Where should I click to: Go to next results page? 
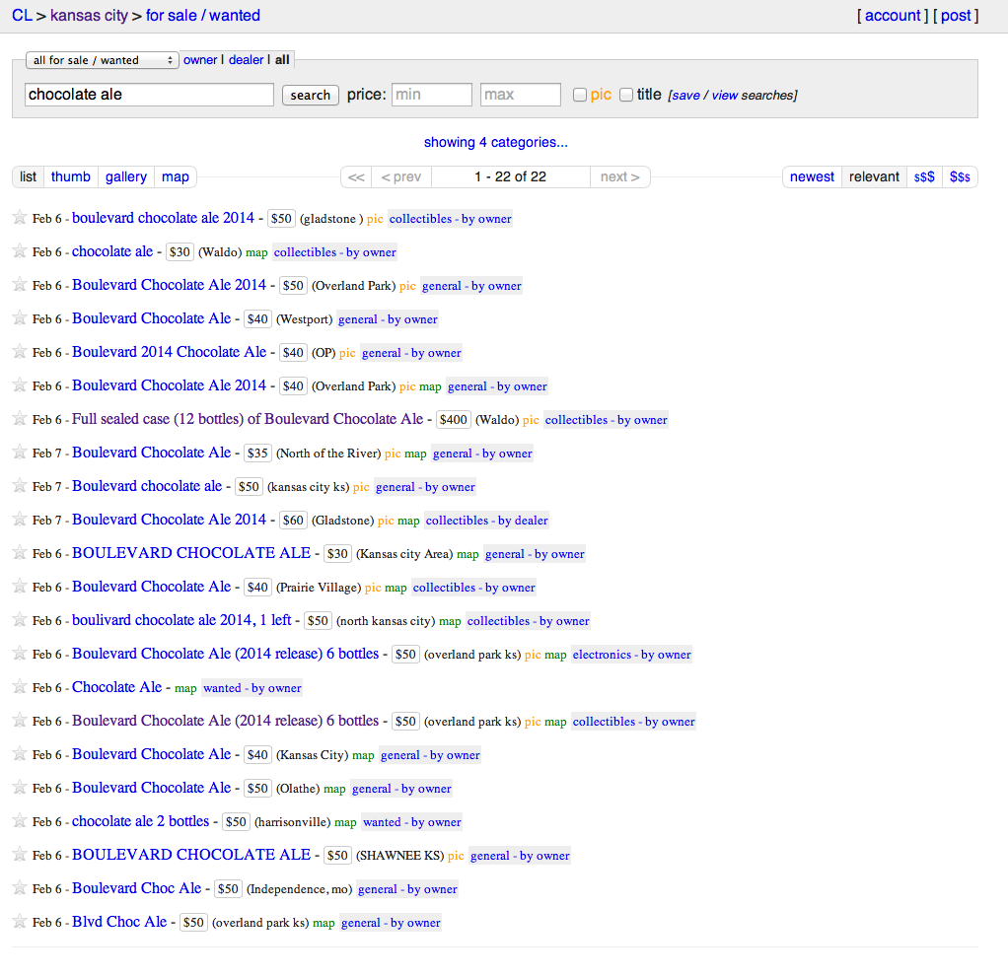(619, 176)
